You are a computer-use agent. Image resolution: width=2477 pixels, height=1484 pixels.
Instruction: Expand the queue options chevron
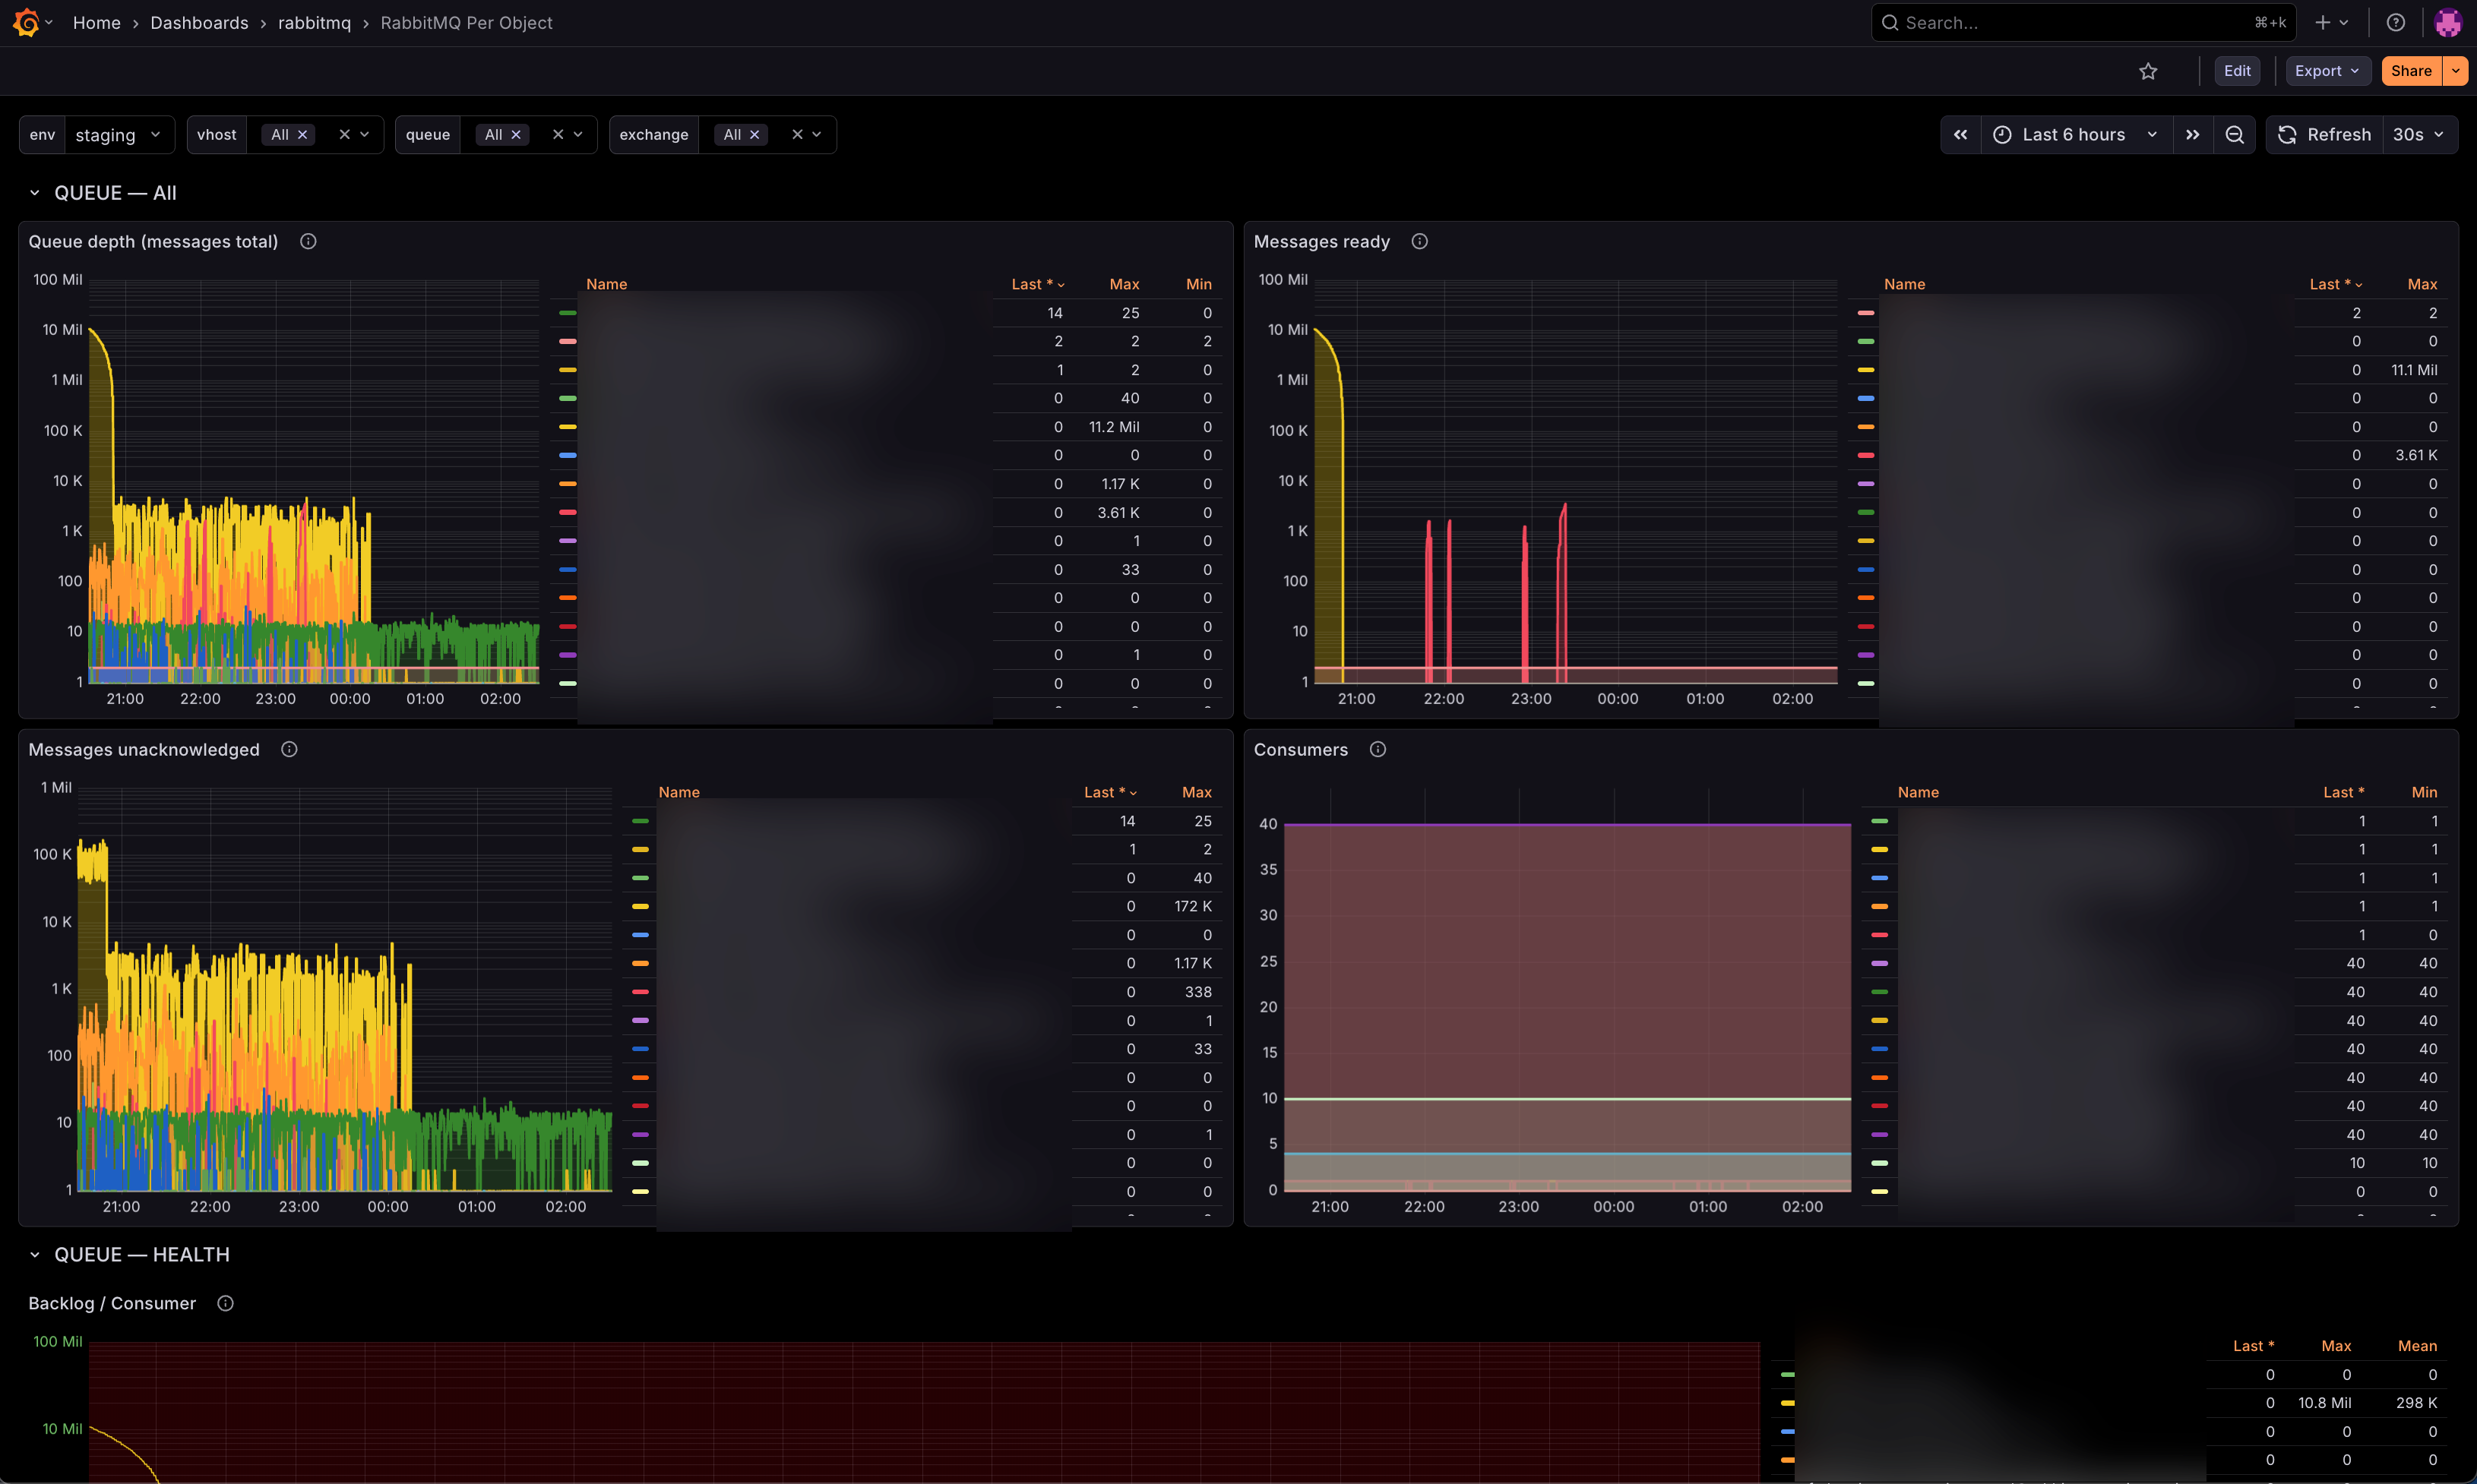coord(578,135)
